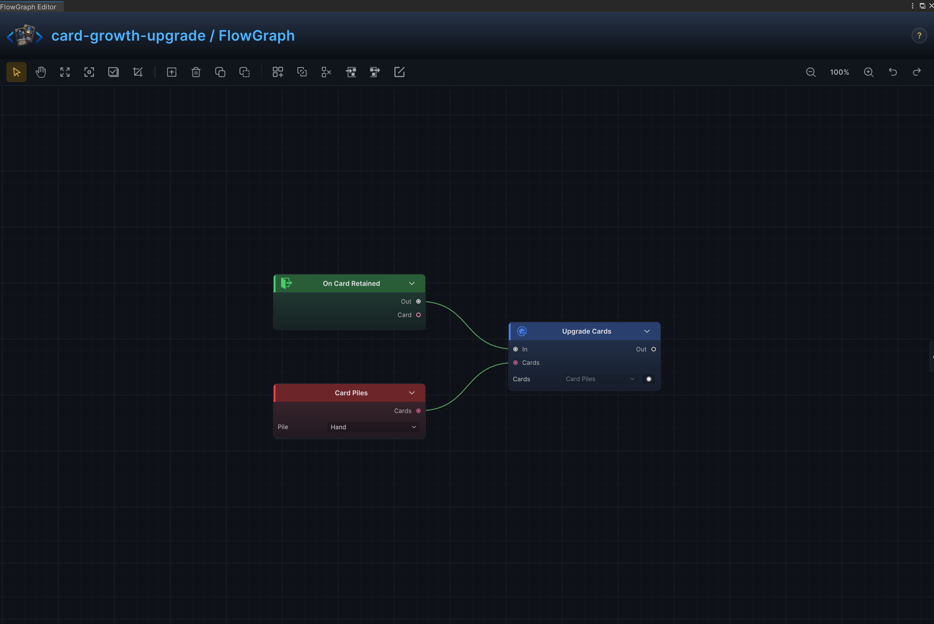Viewport: 934px width, 624px height.
Task: Click the add-group grid-plus icon
Action: (278, 72)
